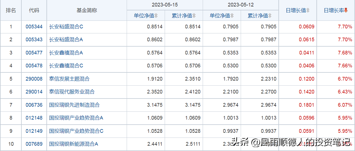Click the 基金简称 column header
The image size is (355, 151).
coord(87,10)
